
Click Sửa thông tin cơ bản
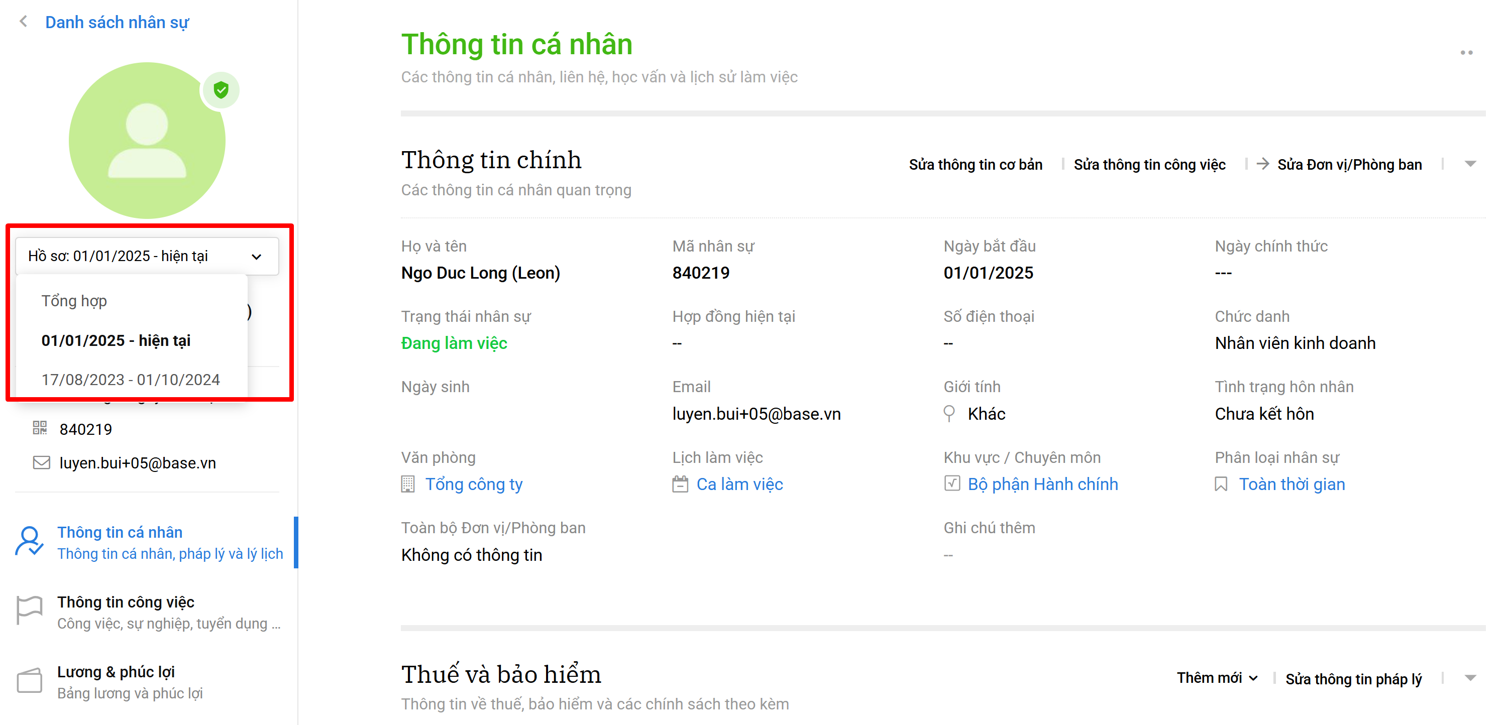coord(975,165)
